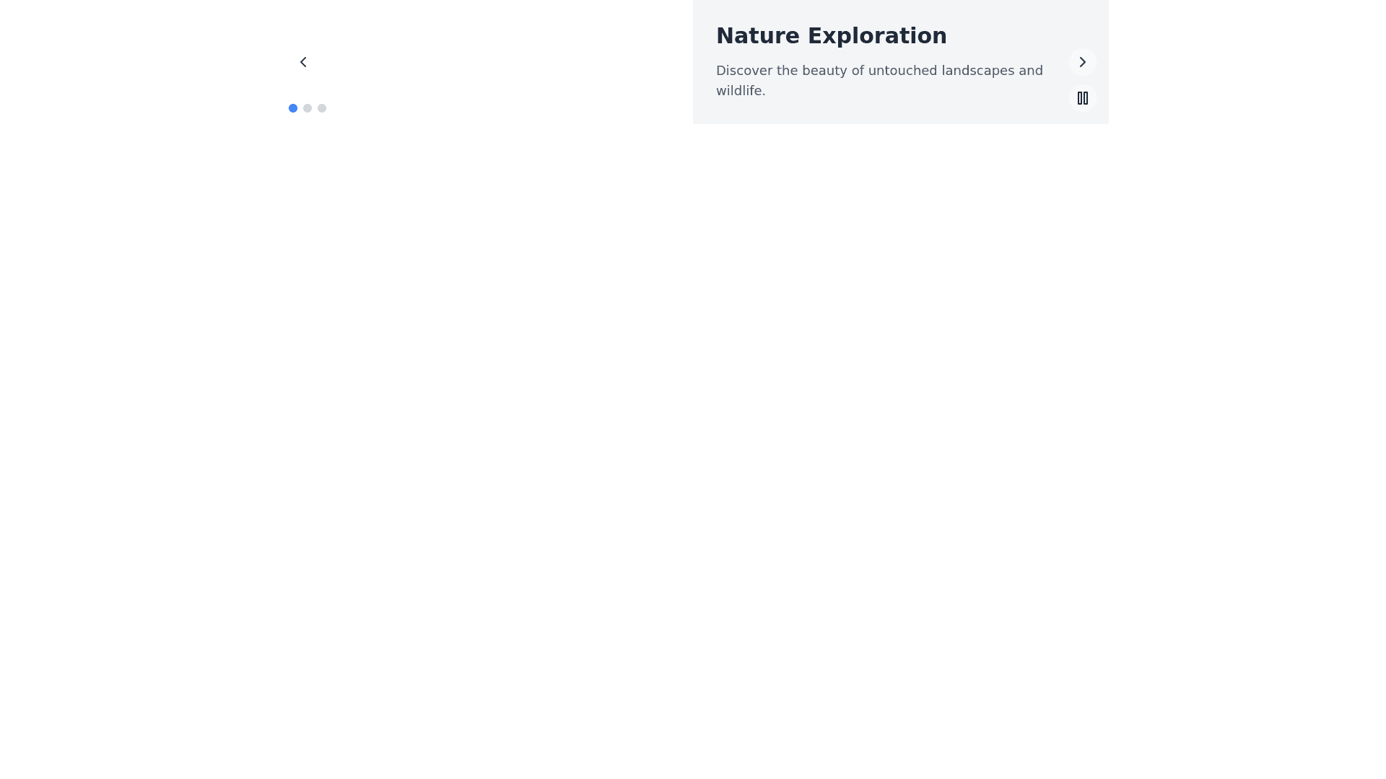This screenshot has width=1386, height=779.
Task: Click the active blue pagination dot
Action: tap(293, 108)
